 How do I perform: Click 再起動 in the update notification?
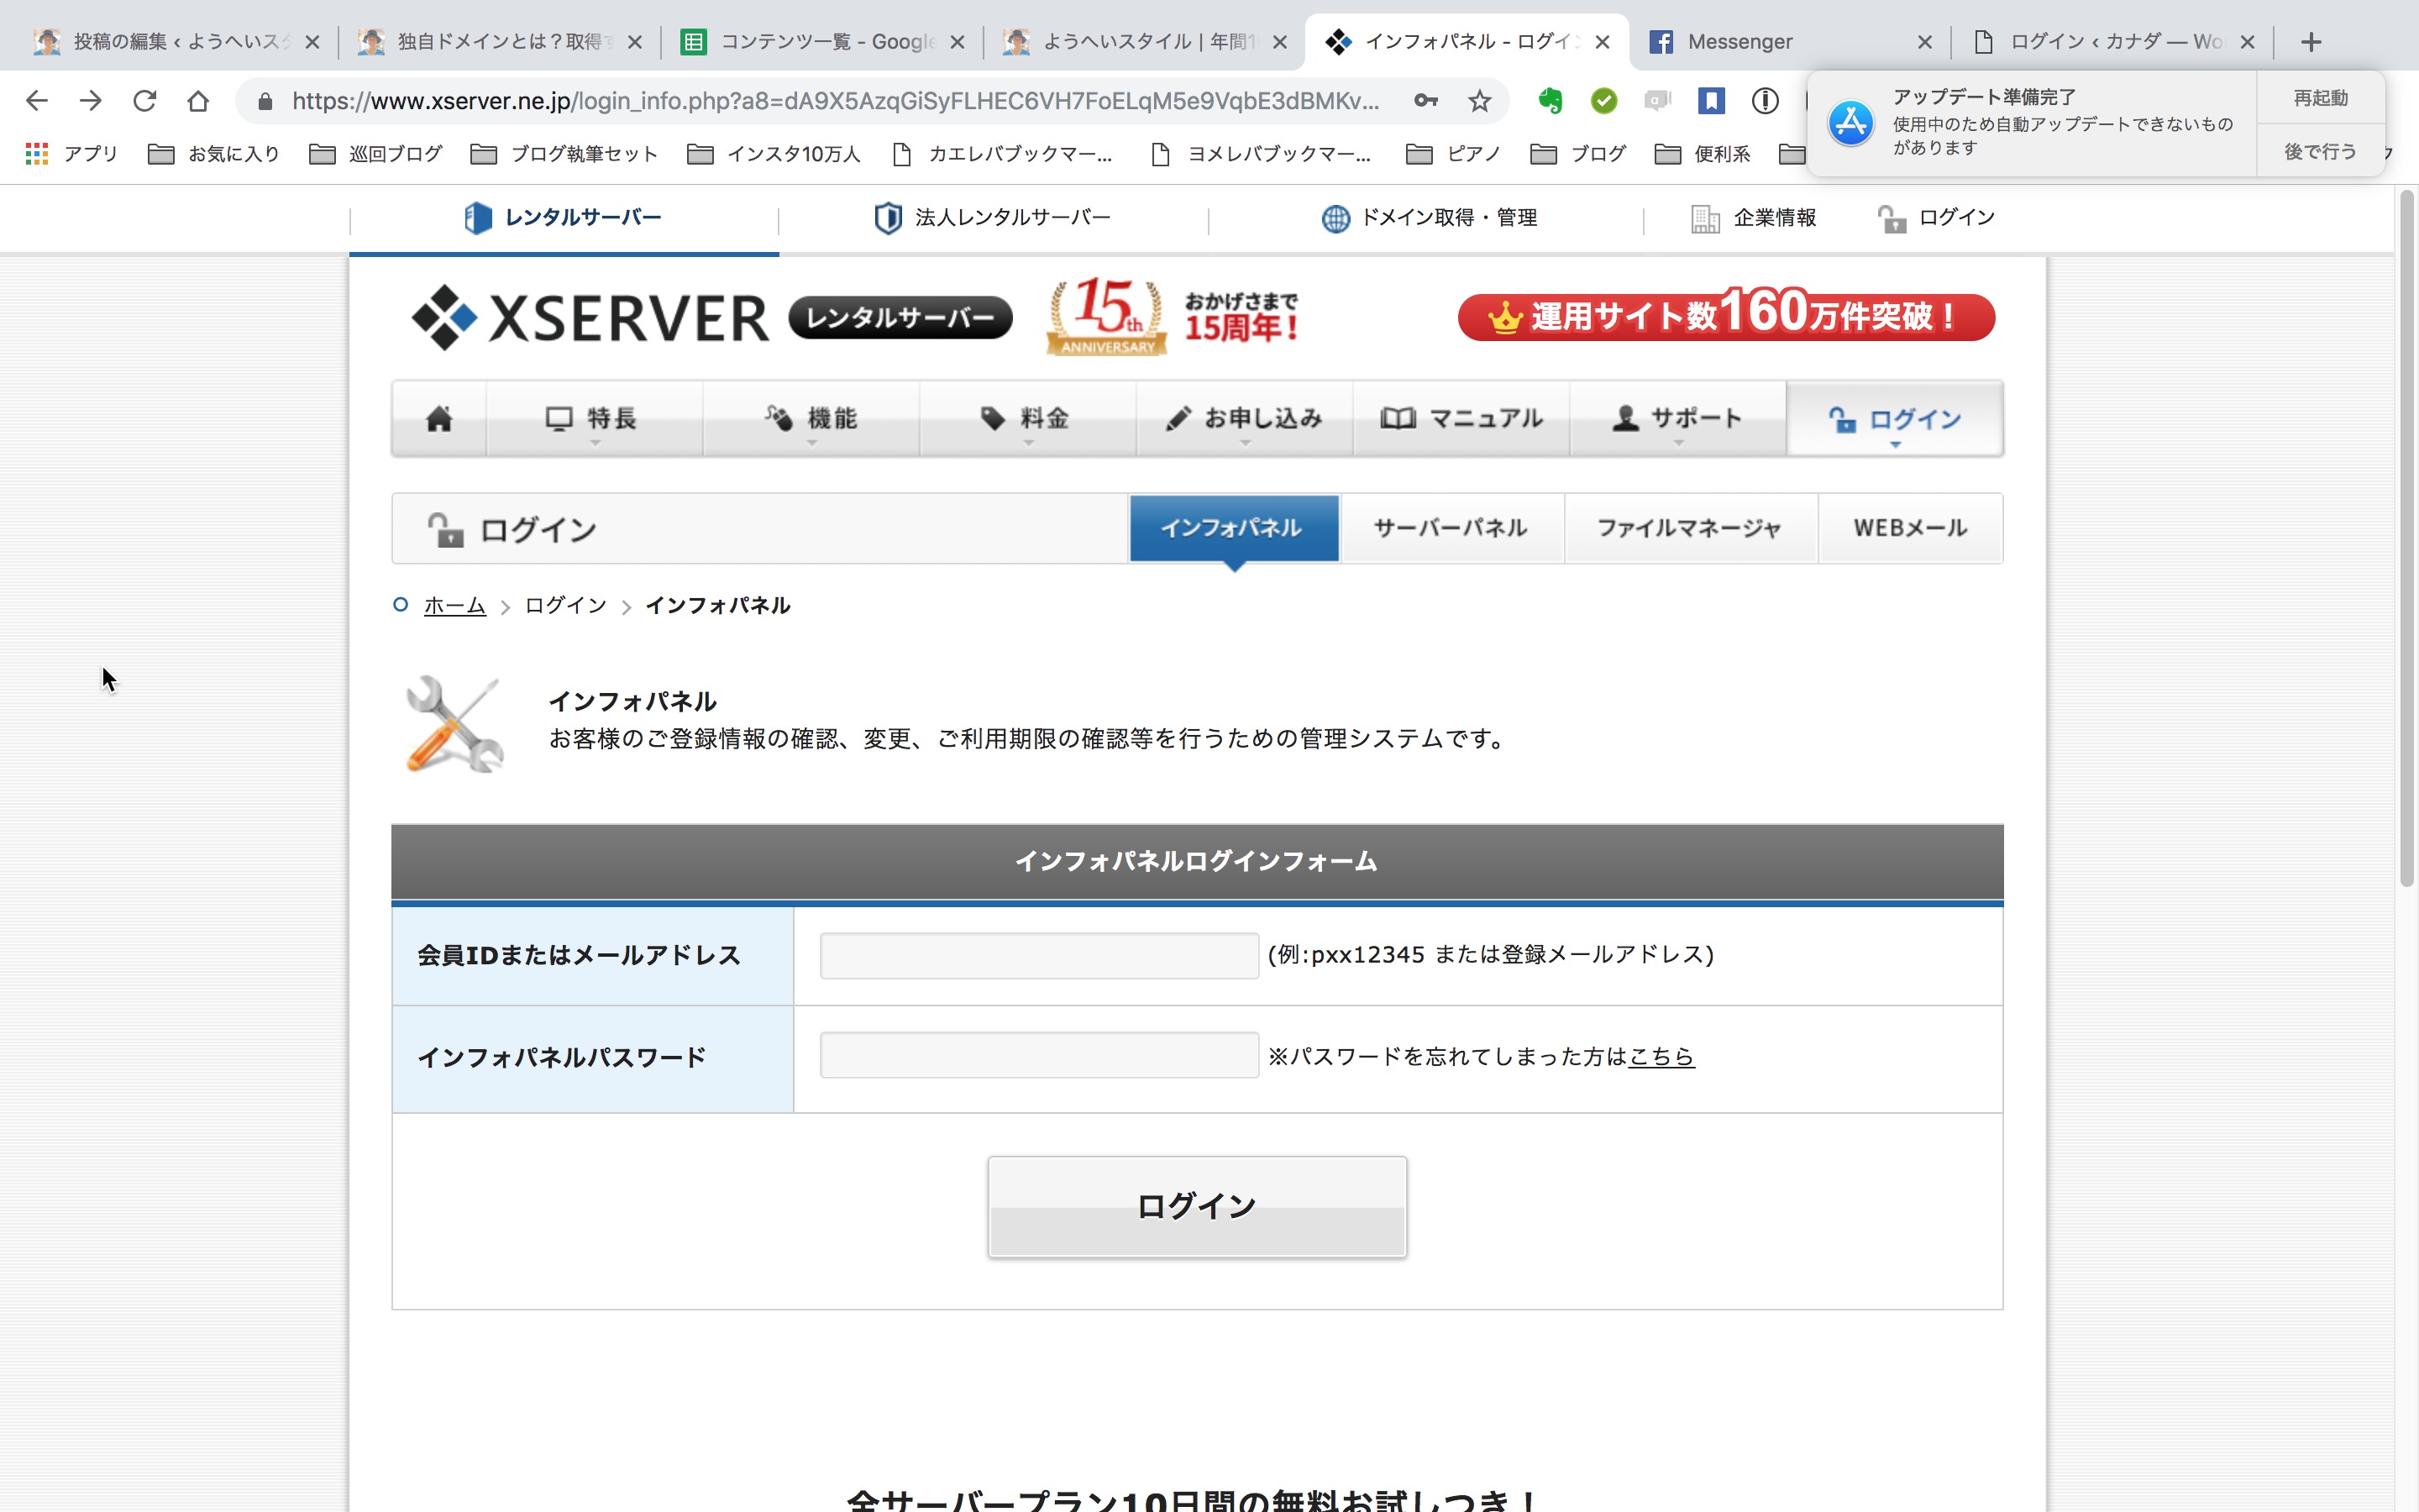tap(2320, 98)
